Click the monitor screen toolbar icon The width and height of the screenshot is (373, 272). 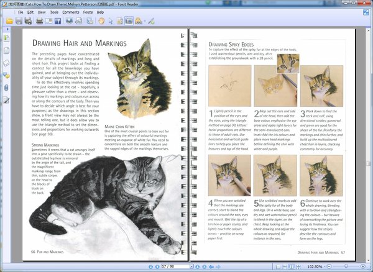pos(69,21)
